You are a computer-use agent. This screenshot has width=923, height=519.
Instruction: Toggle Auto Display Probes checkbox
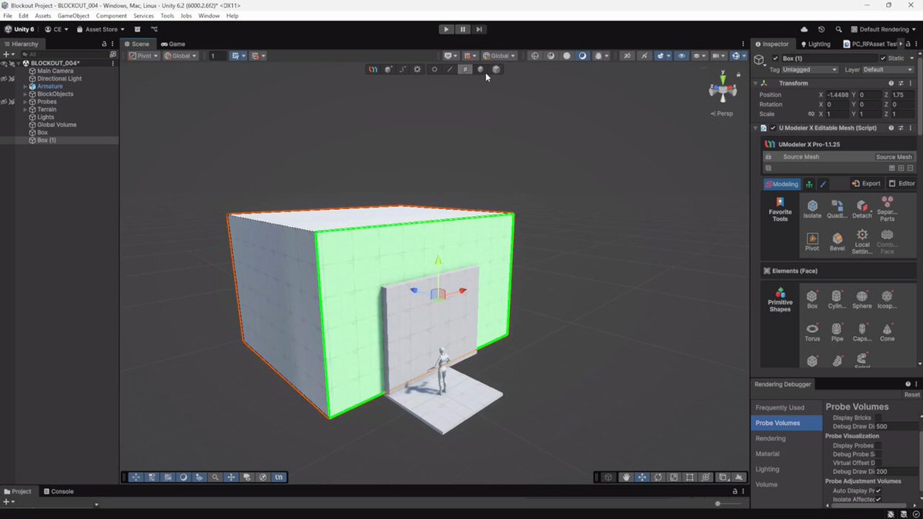878,490
